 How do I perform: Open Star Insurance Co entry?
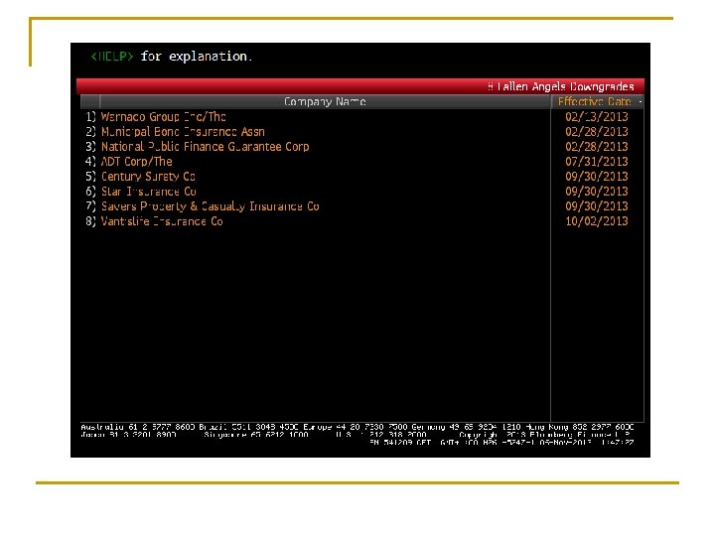click(x=149, y=192)
